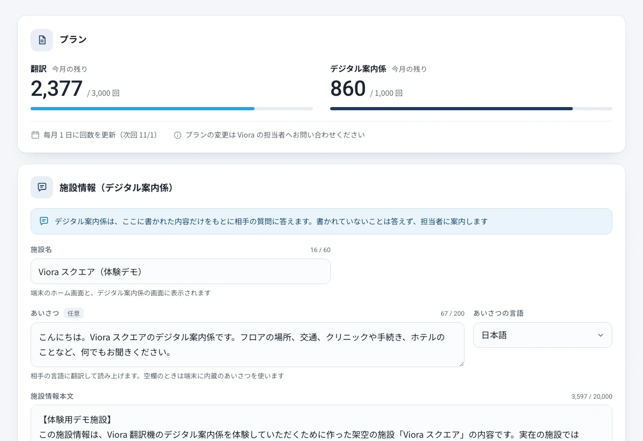This screenshot has width=643, height=441.
Task: Open the あいさつの言語 dropdown showing 日本語
Action: click(542, 335)
